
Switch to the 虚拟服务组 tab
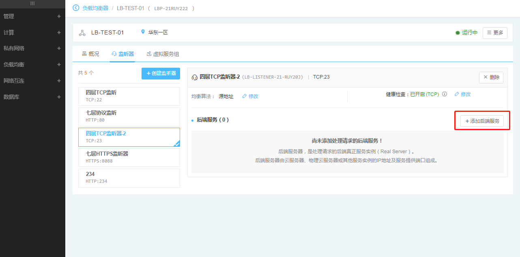pyautogui.click(x=163, y=54)
